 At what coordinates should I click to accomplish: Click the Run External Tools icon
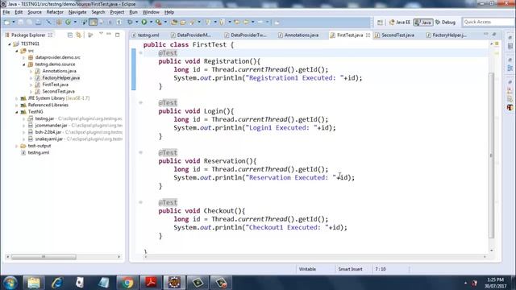point(158,22)
